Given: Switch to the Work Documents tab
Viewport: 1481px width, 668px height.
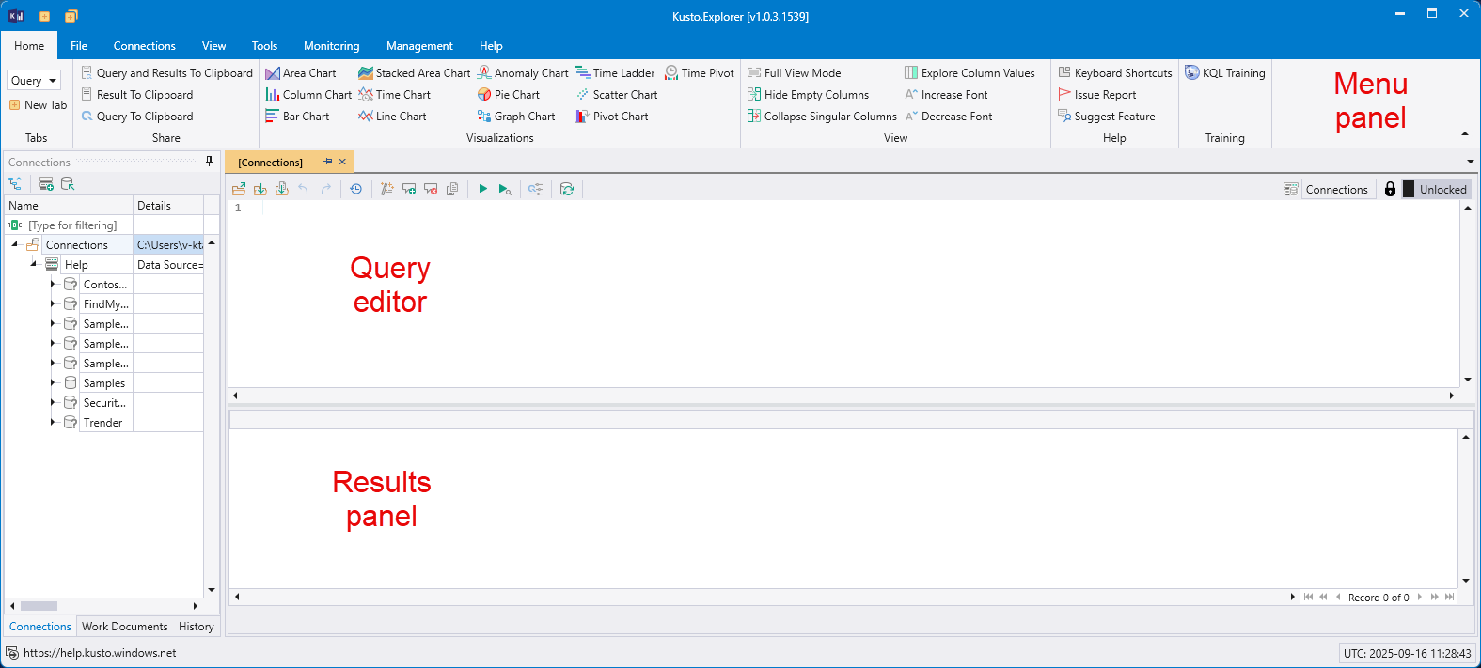Looking at the screenshot, I should point(124,627).
